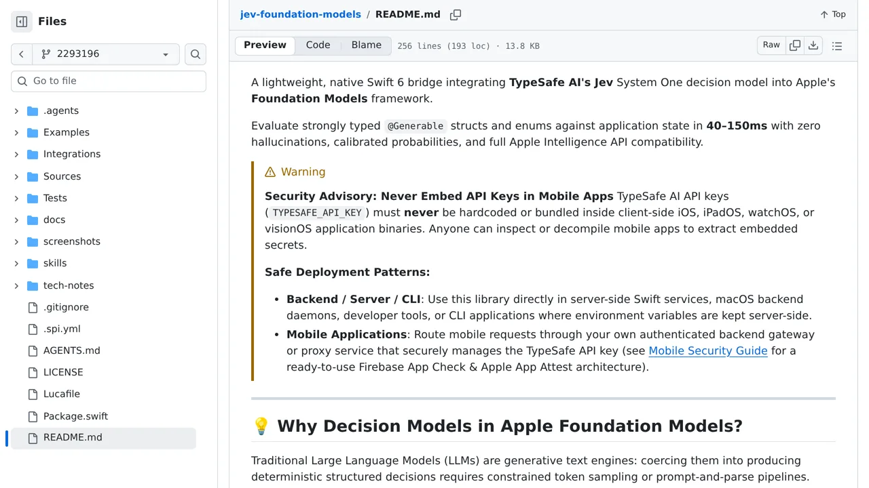Image resolution: width=869 pixels, height=488 pixels.
Task: Open the .agents folder
Action: click(61, 111)
